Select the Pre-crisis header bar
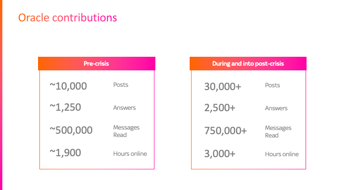The image size is (338, 190). click(97, 63)
